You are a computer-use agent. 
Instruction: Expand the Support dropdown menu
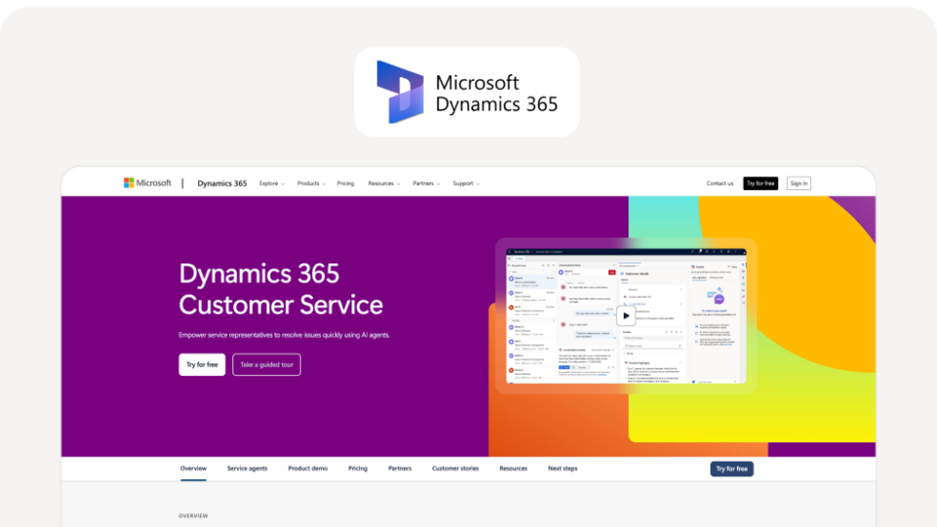point(467,183)
